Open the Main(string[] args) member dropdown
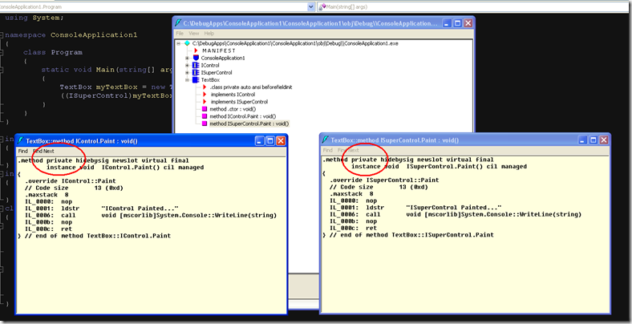This screenshot has width=632, height=324. [x=475, y=7]
